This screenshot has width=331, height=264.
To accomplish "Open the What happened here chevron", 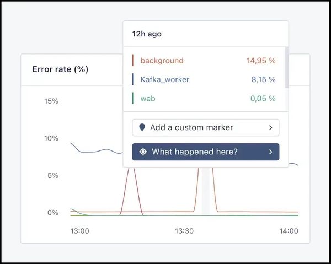I will point(270,152).
